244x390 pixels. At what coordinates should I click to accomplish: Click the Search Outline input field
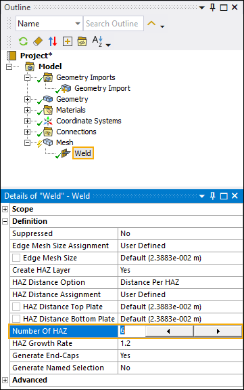point(114,24)
